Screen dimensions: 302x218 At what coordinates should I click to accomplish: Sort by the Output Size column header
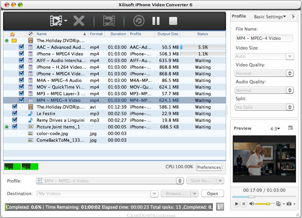click(x=167, y=34)
